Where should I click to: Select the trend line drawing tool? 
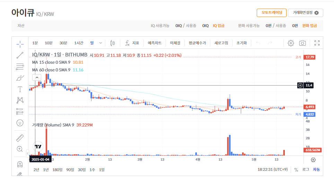(20, 55)
